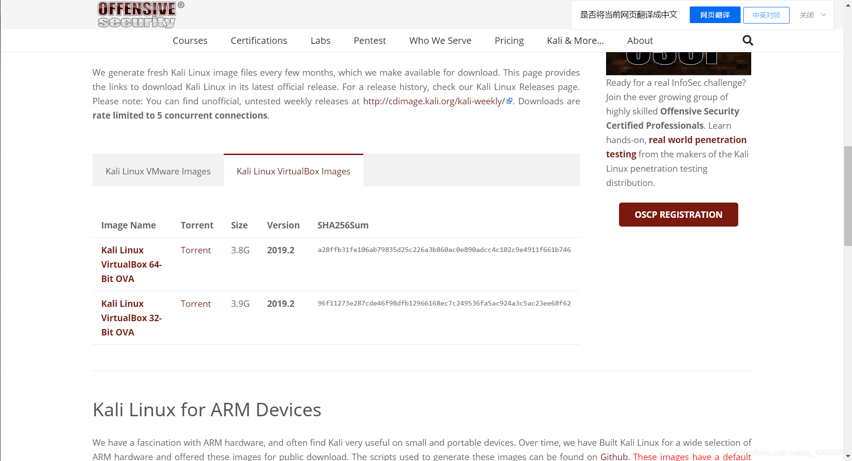852x461 pixels.
Task: Open the search magnifier icon
Action: [x=748, y=41]
